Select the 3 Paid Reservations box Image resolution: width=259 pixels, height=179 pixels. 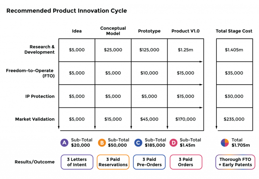(x=113, y=162)
